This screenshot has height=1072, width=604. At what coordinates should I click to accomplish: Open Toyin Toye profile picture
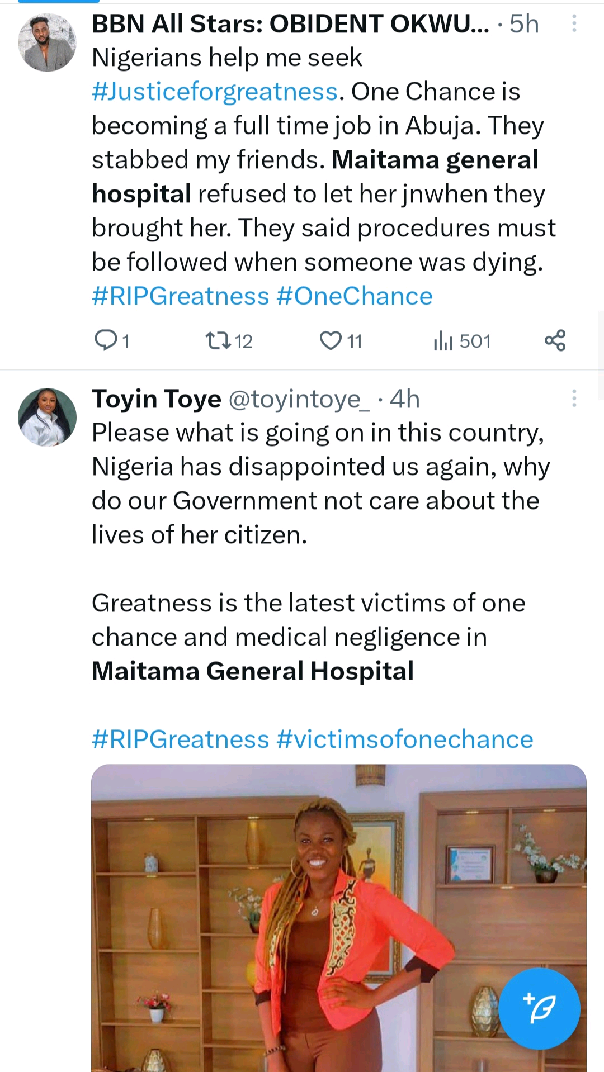[47, 417]
